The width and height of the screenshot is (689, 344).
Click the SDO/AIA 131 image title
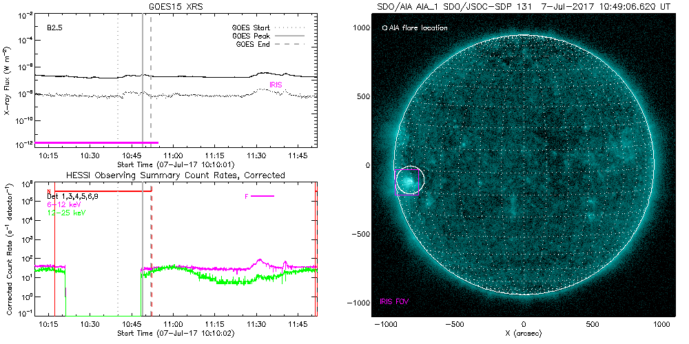pos(524,6)
